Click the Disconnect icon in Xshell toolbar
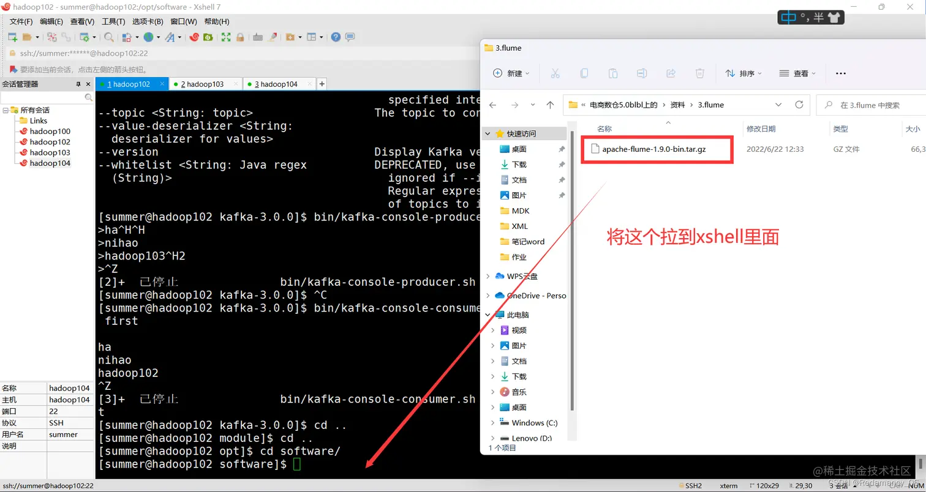Image resolution: width=926 pixels, height=492 pixels. [52, 37]
